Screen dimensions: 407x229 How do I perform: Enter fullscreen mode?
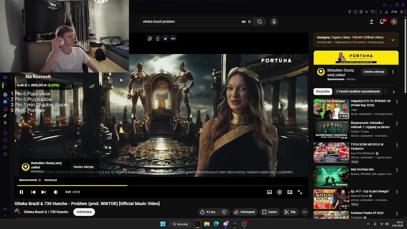[x=300, y=192]
